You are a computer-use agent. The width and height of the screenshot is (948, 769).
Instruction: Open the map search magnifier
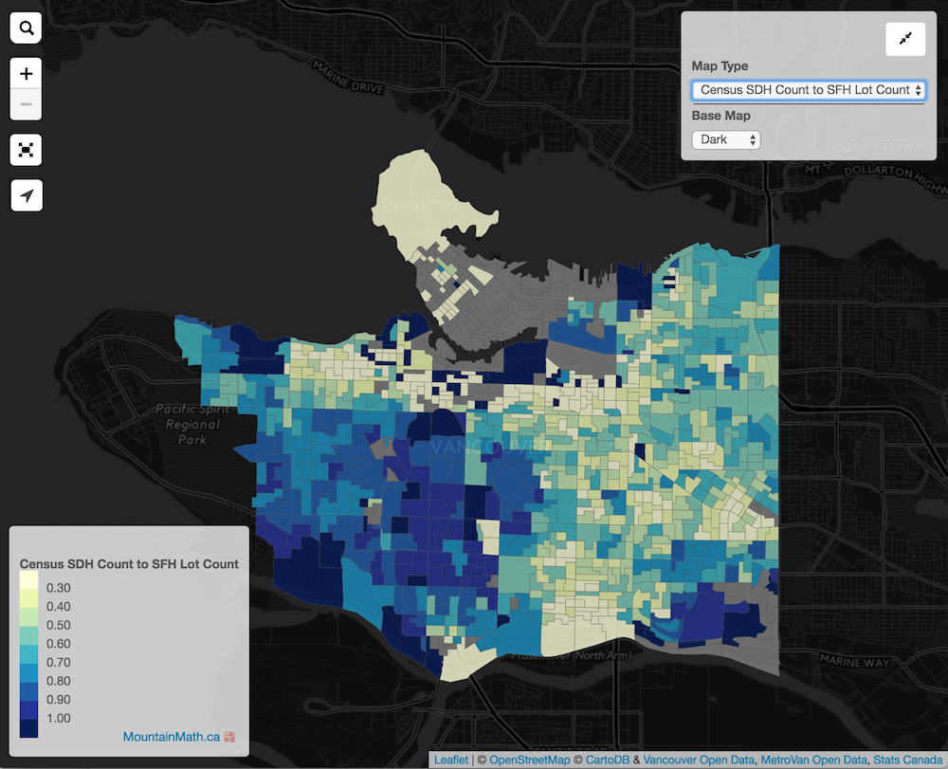tap(26, 27)
